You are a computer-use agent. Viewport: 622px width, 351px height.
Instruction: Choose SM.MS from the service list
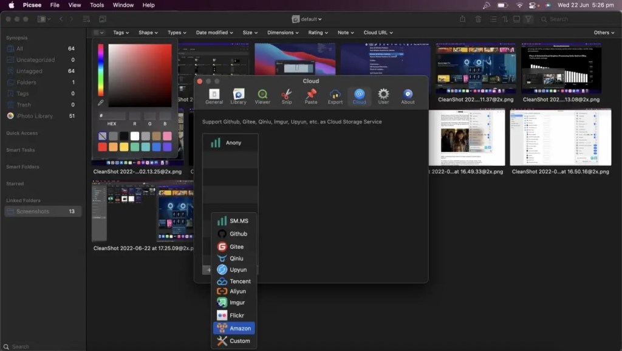(234, 221)
